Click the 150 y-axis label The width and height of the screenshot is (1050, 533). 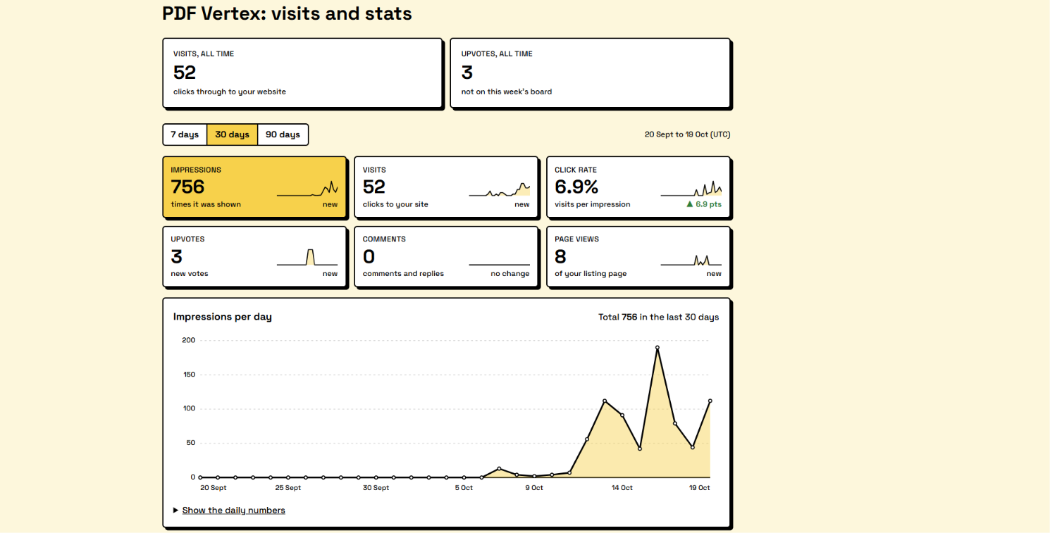tap(188, 375)
